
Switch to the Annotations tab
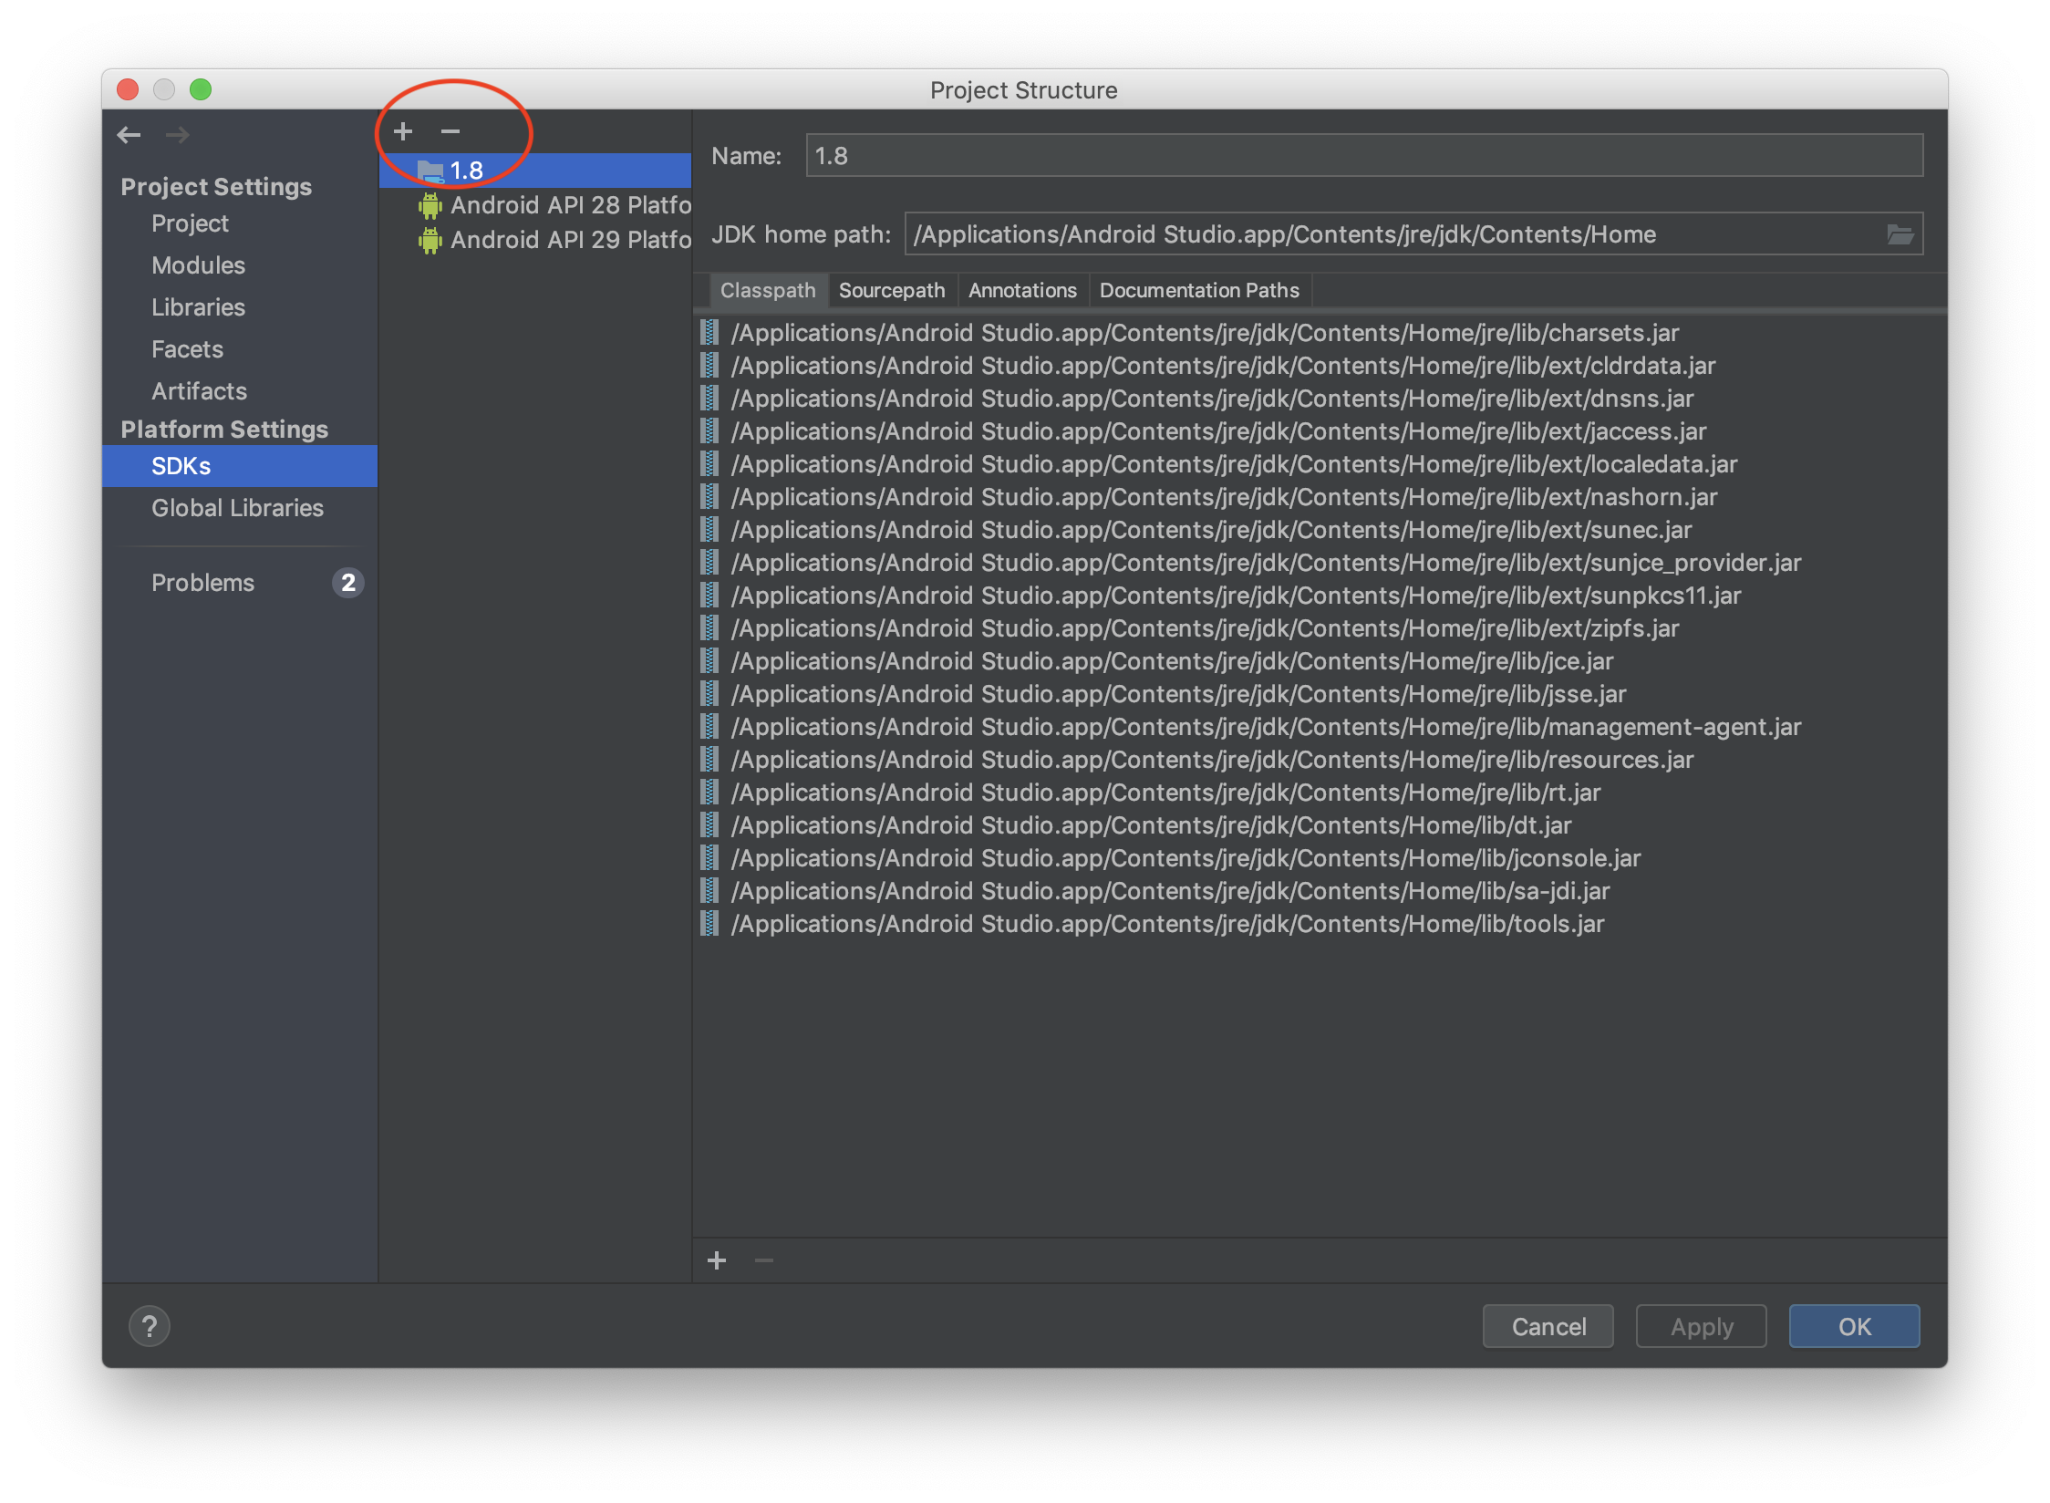(x=1021, y=290)
